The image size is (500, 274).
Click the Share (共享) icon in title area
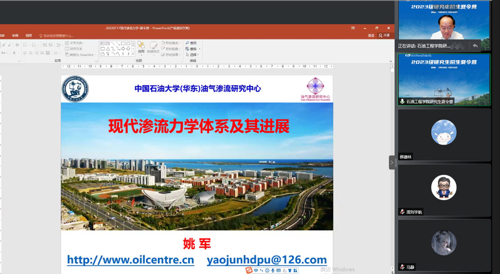click(x=385, y=36)
